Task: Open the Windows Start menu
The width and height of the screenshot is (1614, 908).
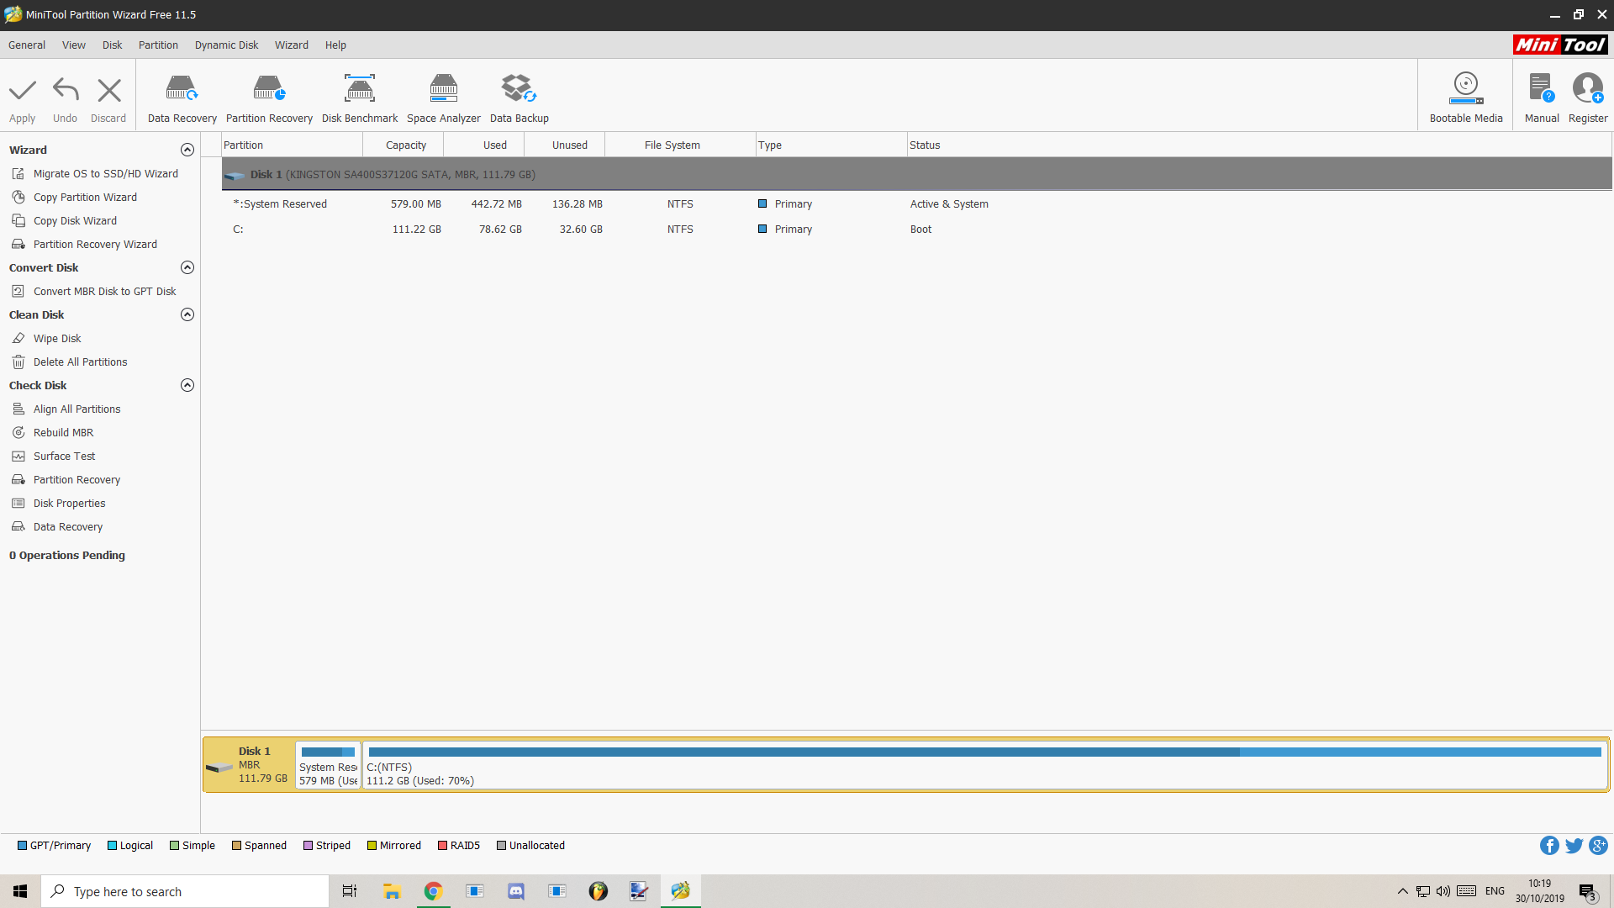Action: [20, 891]
